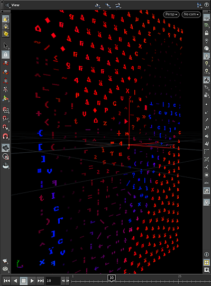
Task: Activate the grid snapping magnet
Action: [6, 109]
